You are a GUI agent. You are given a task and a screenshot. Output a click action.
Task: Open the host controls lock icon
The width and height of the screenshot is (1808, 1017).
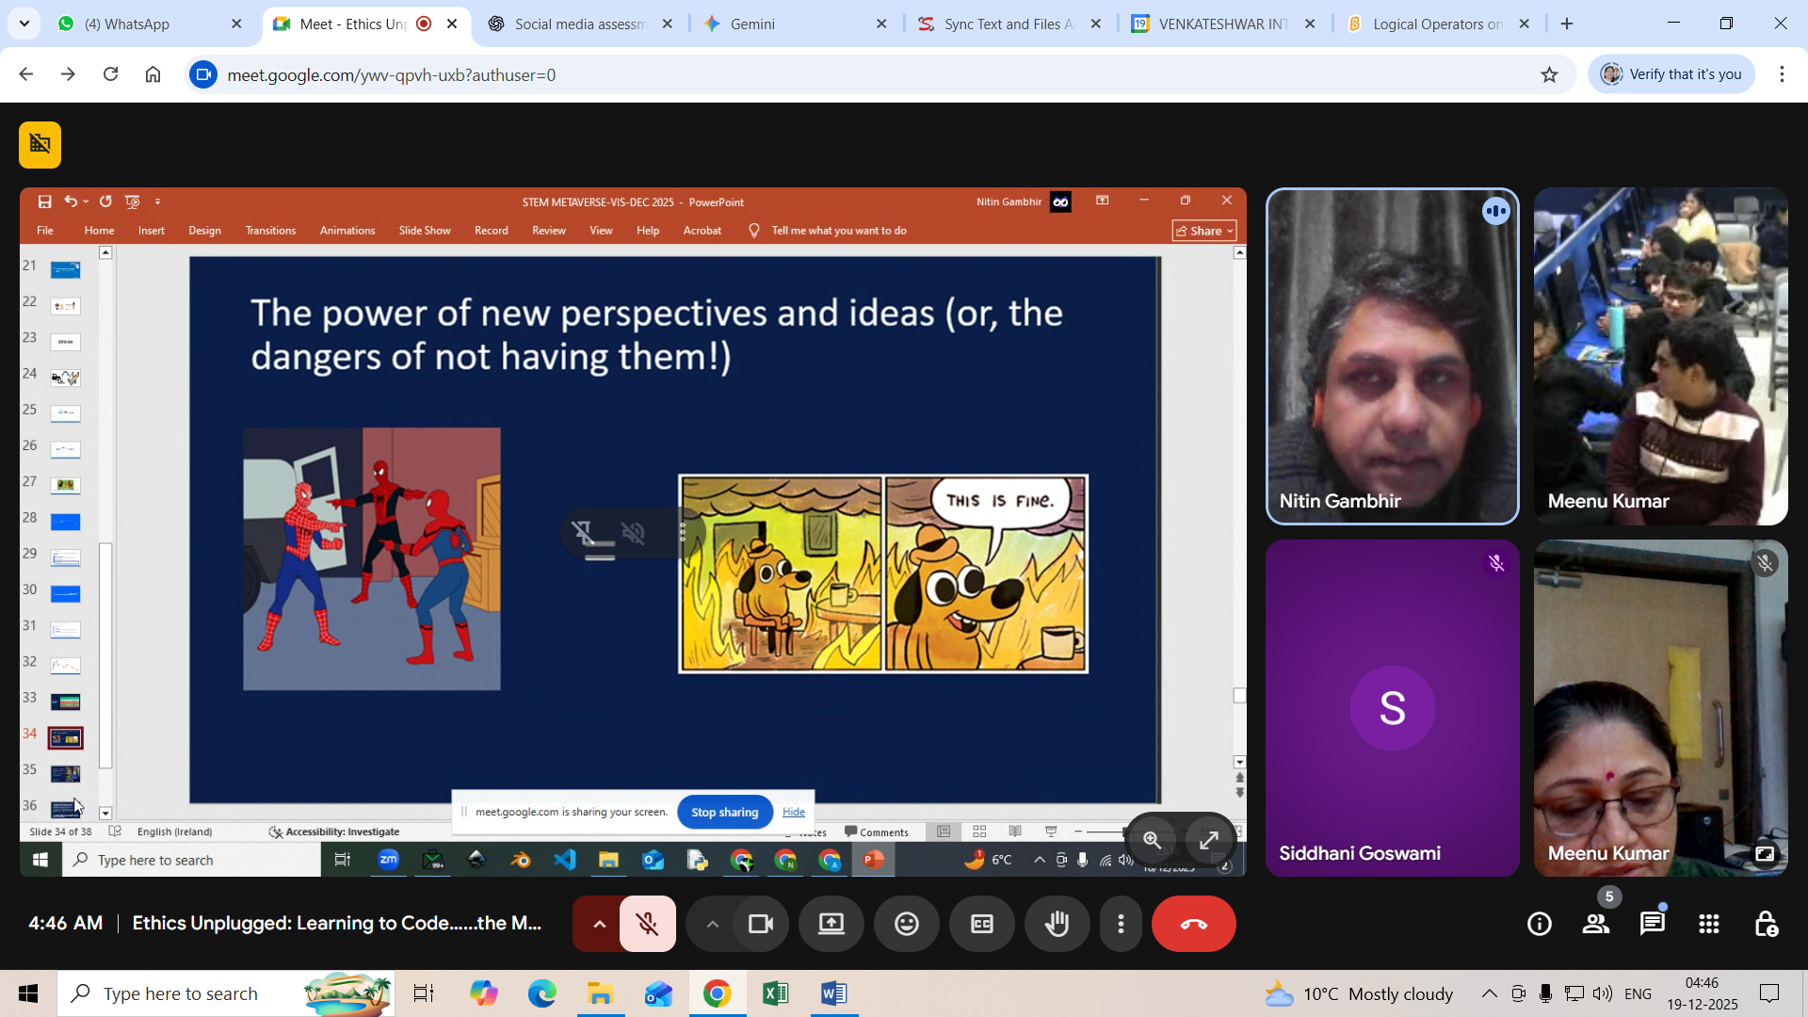point(1766,924)
